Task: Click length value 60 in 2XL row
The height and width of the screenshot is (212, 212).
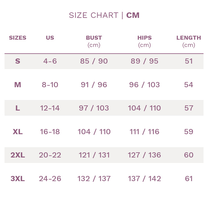Action: [x=189, y=155]
